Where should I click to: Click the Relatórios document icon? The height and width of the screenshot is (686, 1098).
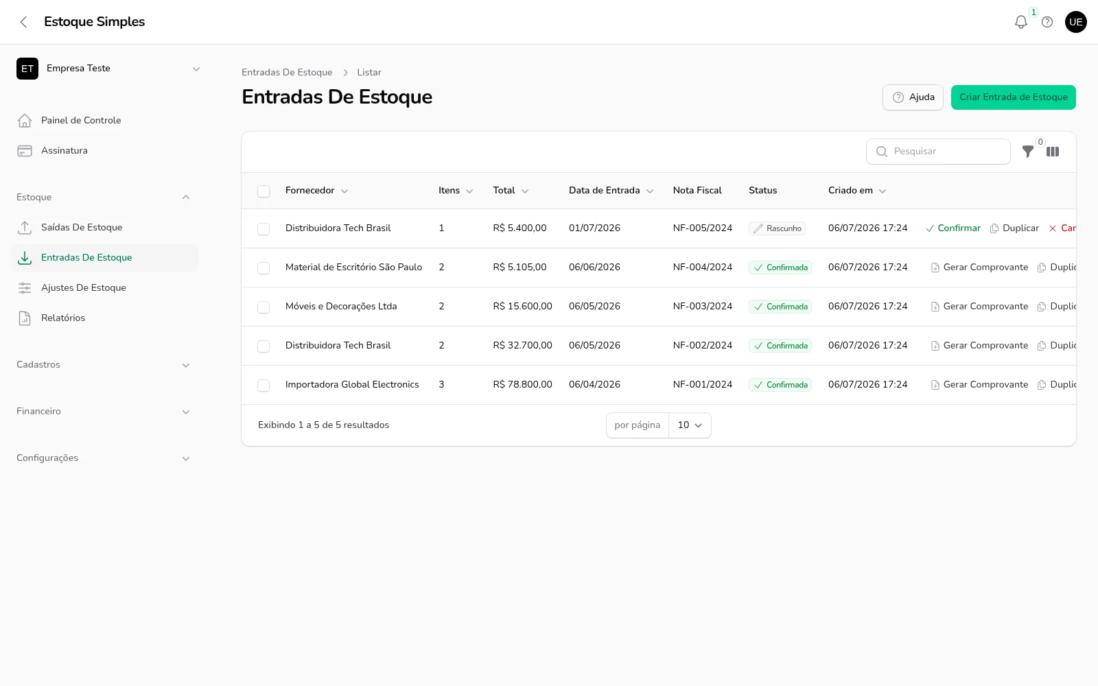pos(25,318)
